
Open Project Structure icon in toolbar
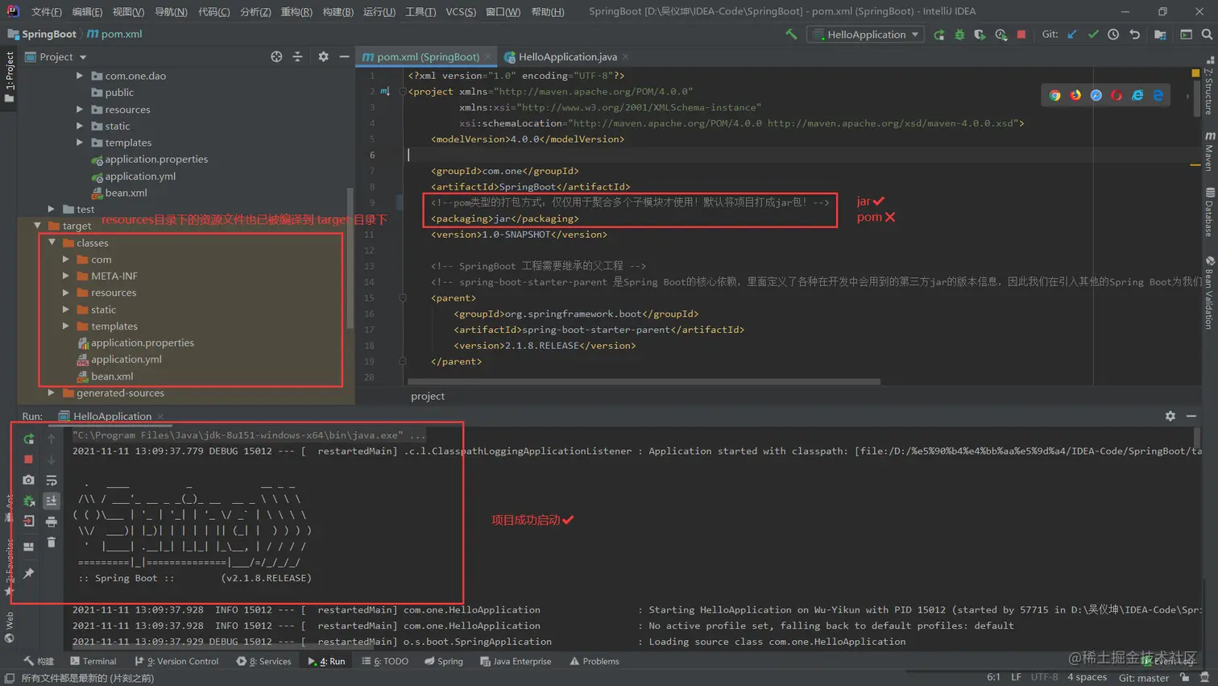coord(1160,35)
